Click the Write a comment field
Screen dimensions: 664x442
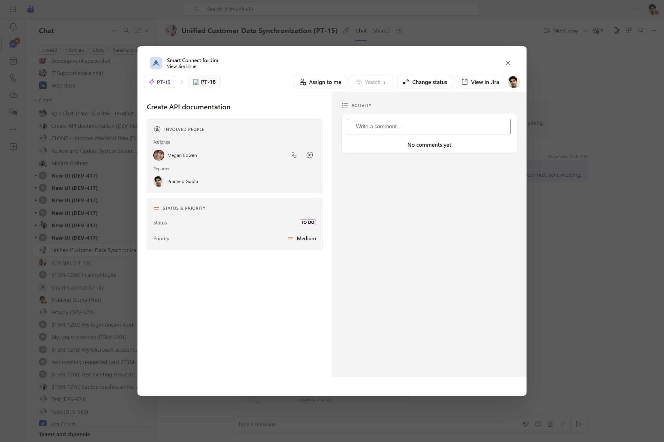click(x=429, y=127)
